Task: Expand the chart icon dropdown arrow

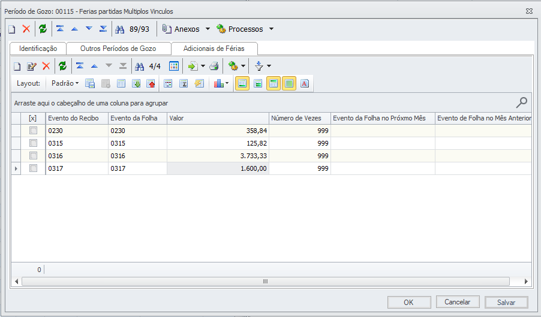Action: 227,83
